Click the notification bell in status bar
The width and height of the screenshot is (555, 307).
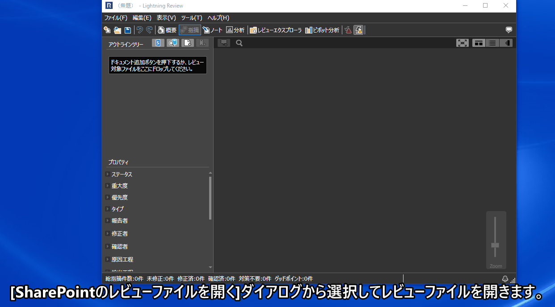(x=505, y=279)
